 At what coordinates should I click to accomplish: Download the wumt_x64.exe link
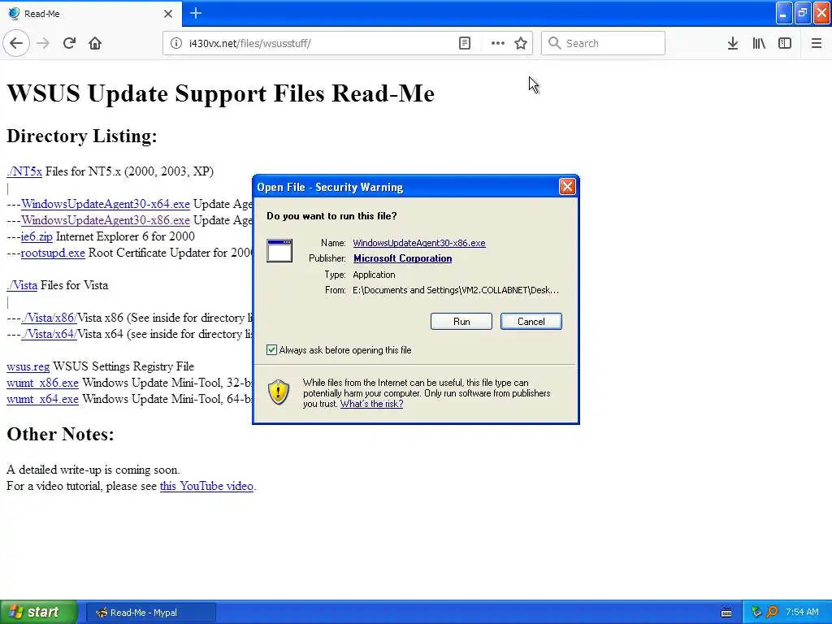point(42,399)
